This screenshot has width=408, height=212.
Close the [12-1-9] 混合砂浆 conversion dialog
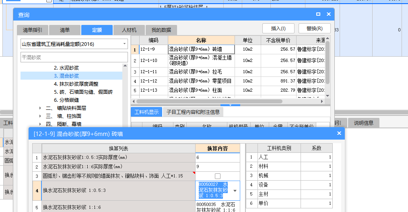click(339, 133)
